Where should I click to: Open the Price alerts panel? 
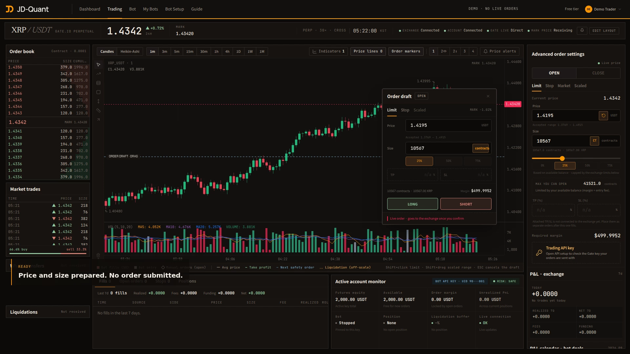click(x=500, y=51)
